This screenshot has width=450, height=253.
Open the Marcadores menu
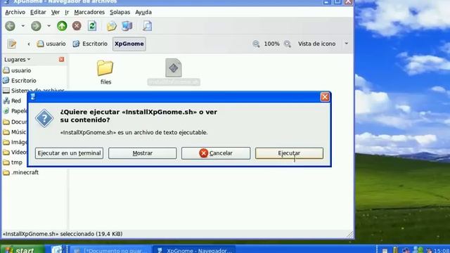(x=89, y=12)
